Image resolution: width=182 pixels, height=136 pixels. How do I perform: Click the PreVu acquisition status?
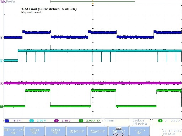(x=10, y=1)
